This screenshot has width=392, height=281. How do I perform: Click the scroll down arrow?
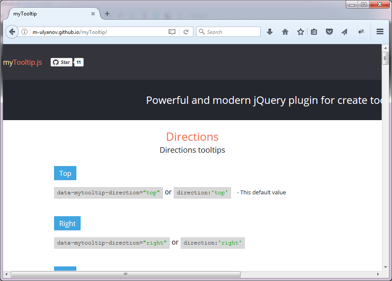(x=385, y=267)
